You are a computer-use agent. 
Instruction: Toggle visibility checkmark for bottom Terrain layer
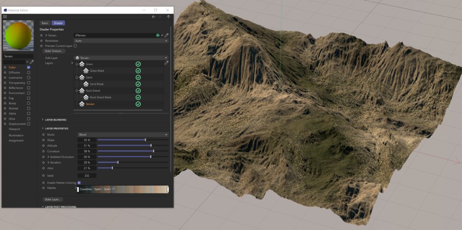pyautogui.click(x=138, y=104)
